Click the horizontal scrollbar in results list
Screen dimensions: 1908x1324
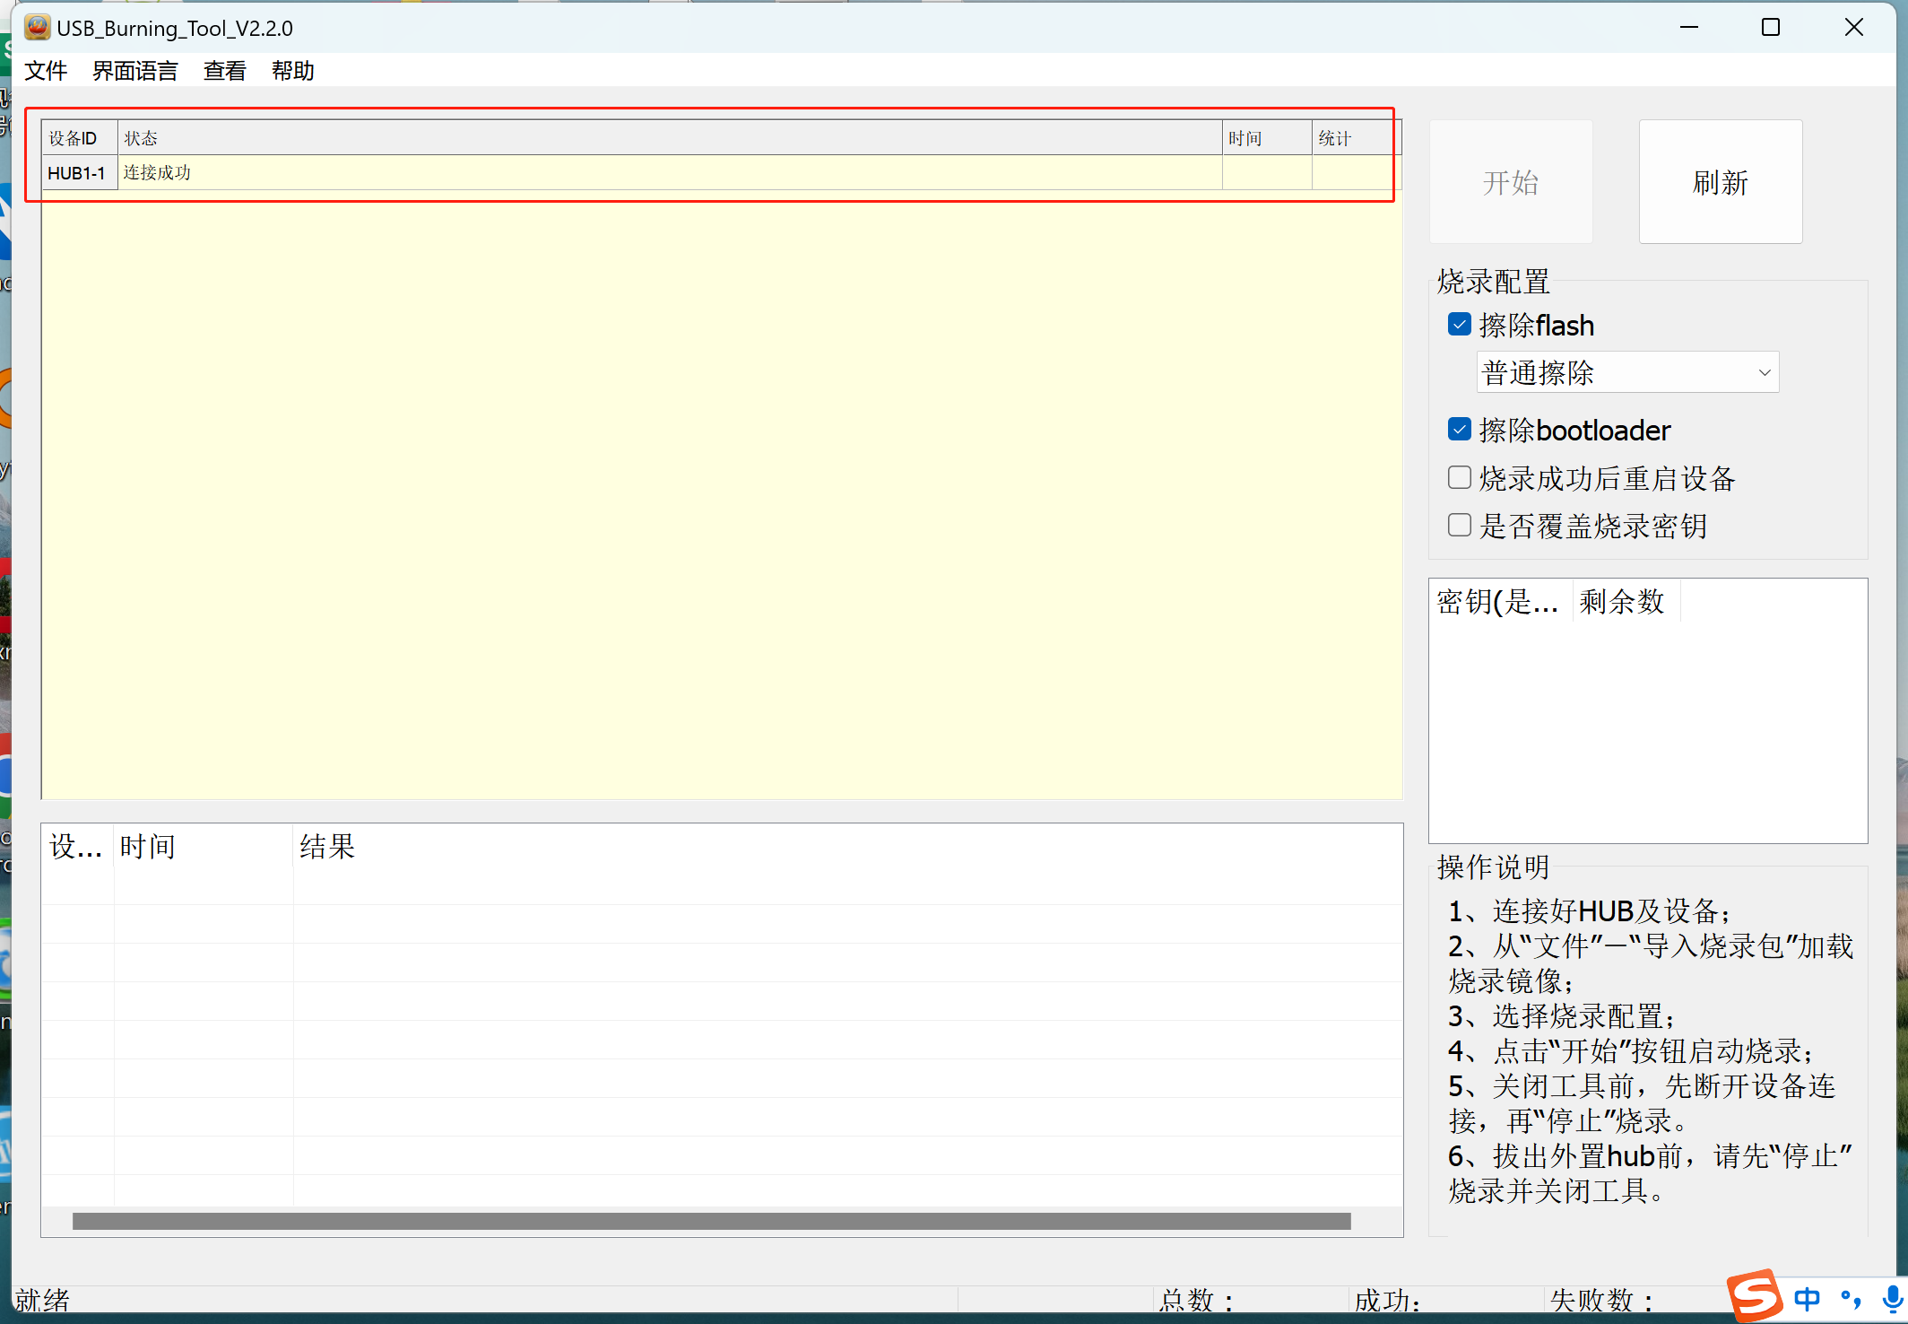point(710,1221)
